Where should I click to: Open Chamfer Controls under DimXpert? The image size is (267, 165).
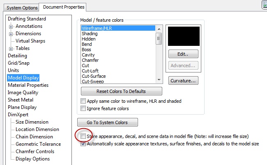(x=35, y=151)
